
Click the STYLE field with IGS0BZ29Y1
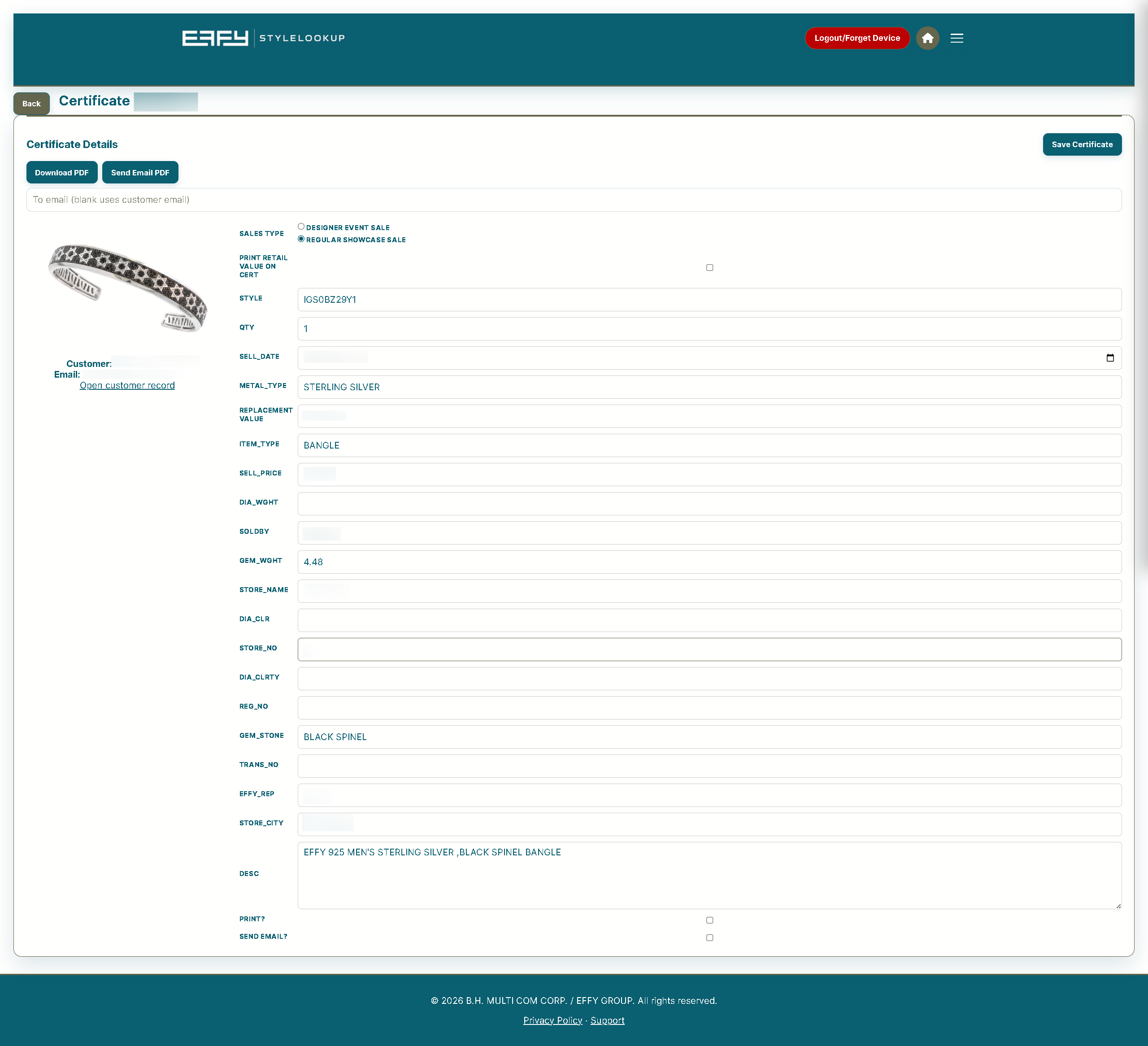(x=709, y=300)
